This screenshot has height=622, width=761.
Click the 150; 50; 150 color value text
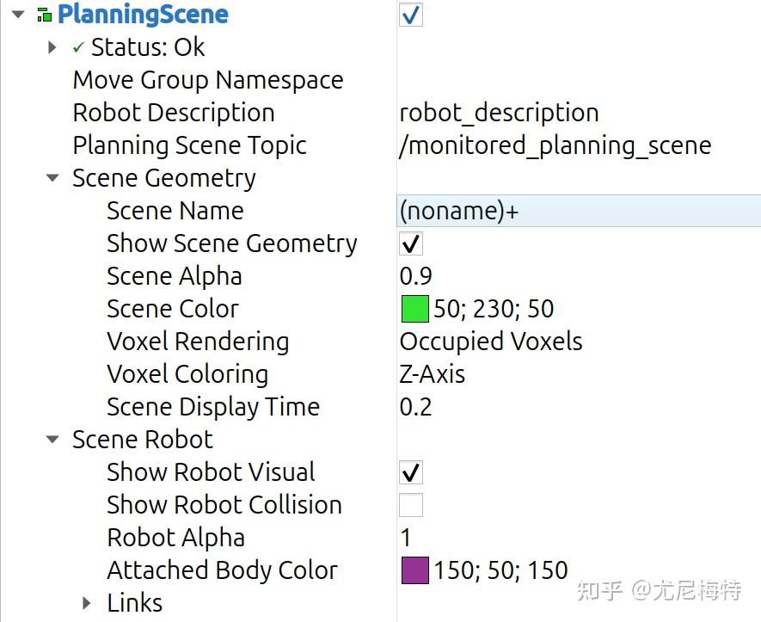click(x=500, y=570)
